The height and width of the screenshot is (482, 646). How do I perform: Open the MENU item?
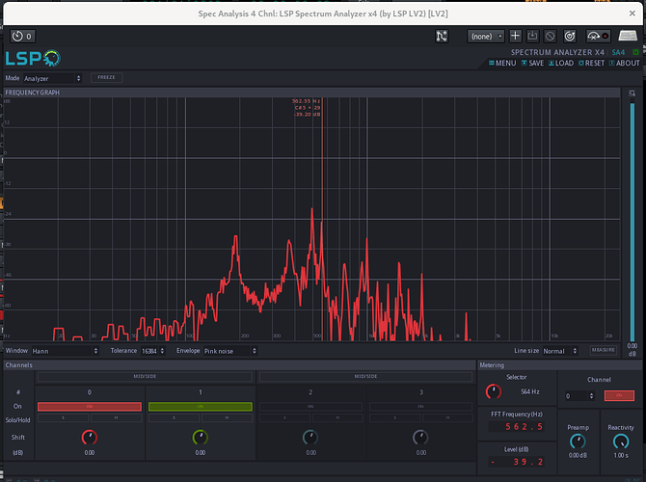[x=503, y=64]
